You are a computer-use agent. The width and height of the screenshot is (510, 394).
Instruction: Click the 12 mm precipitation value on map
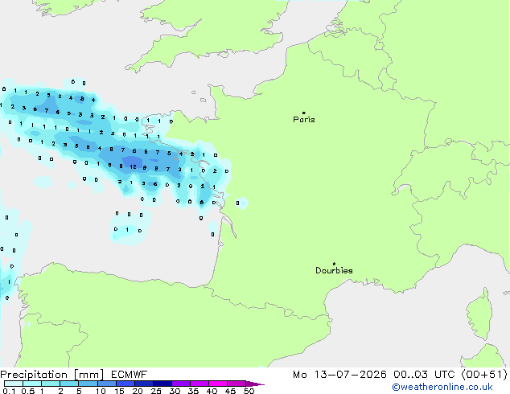coord(133,167)
